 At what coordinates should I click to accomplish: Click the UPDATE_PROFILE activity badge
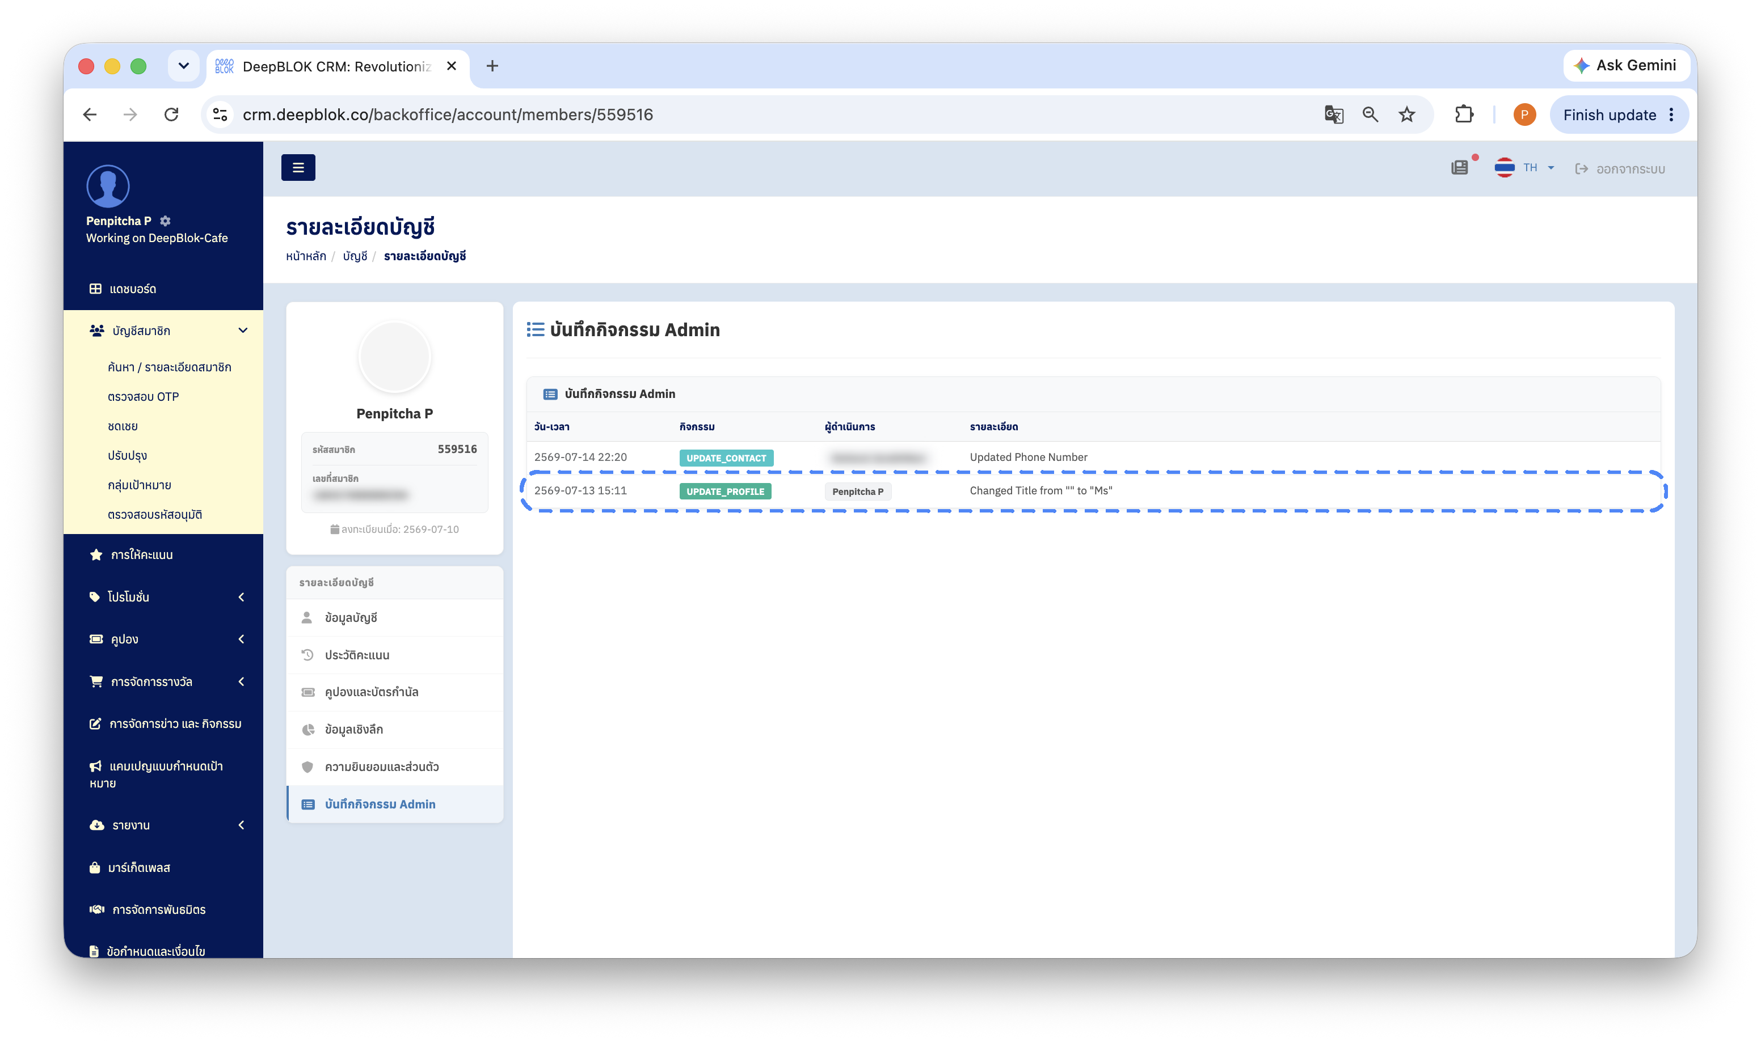click(725, 492)
